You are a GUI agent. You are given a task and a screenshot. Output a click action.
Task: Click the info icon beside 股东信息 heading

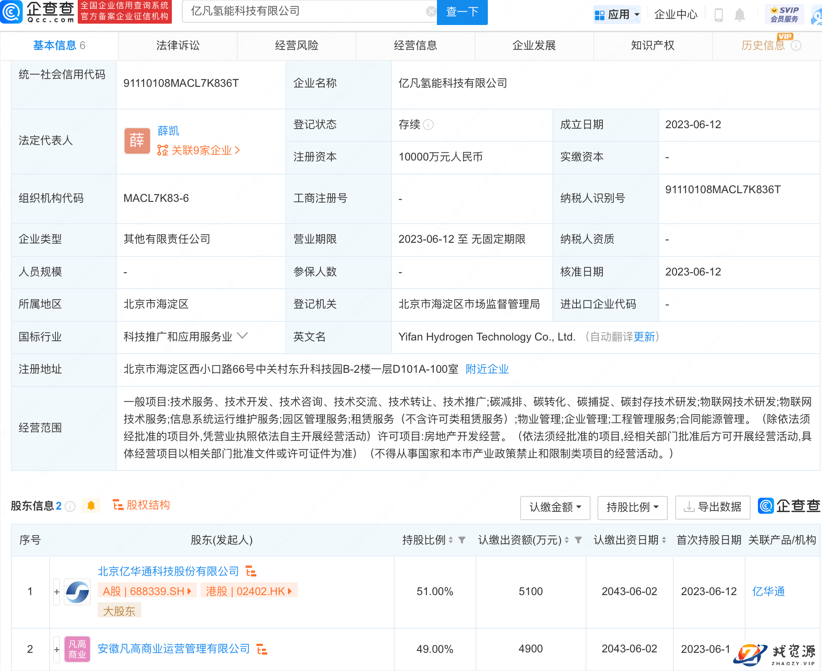[x=70, y=506]
